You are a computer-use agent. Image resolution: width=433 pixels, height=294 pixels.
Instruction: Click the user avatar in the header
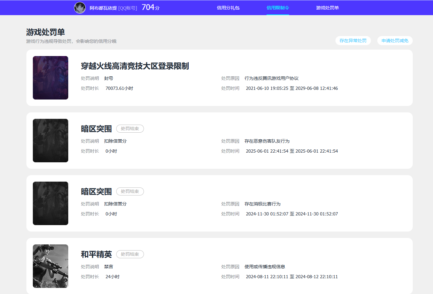tap(80, 8)
